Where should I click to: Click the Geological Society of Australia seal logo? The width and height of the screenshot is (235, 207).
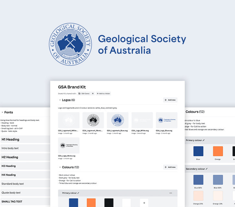[x=70, y=44]
